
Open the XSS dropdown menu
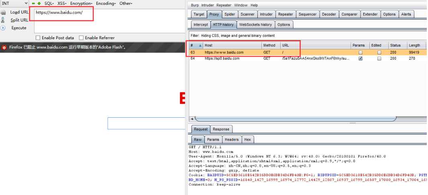62,4
